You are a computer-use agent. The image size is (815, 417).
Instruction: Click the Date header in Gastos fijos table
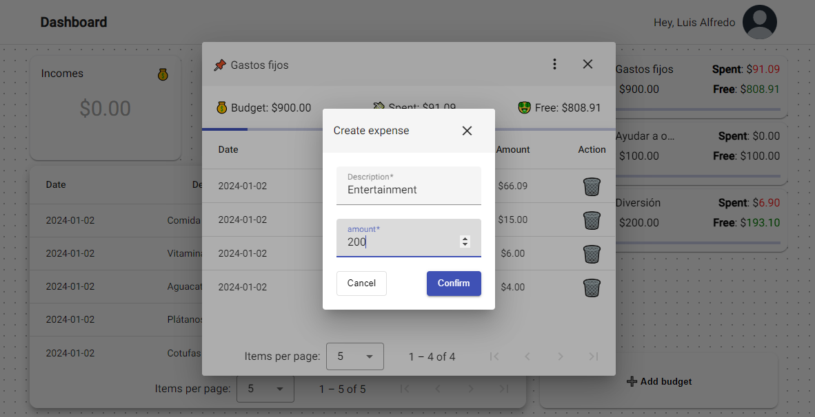pyautogui.click(x=228, y=149)
